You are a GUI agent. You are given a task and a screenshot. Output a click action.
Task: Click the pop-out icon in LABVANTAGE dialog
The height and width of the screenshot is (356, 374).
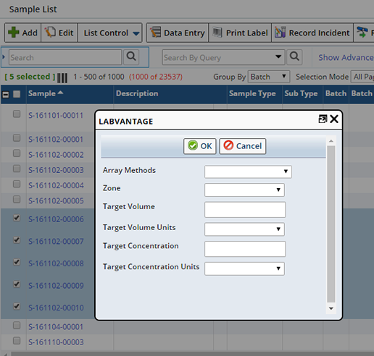point(323,119)
